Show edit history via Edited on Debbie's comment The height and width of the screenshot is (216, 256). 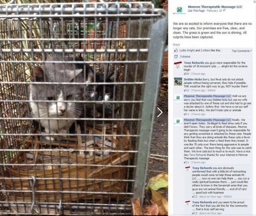pos(211,90)
